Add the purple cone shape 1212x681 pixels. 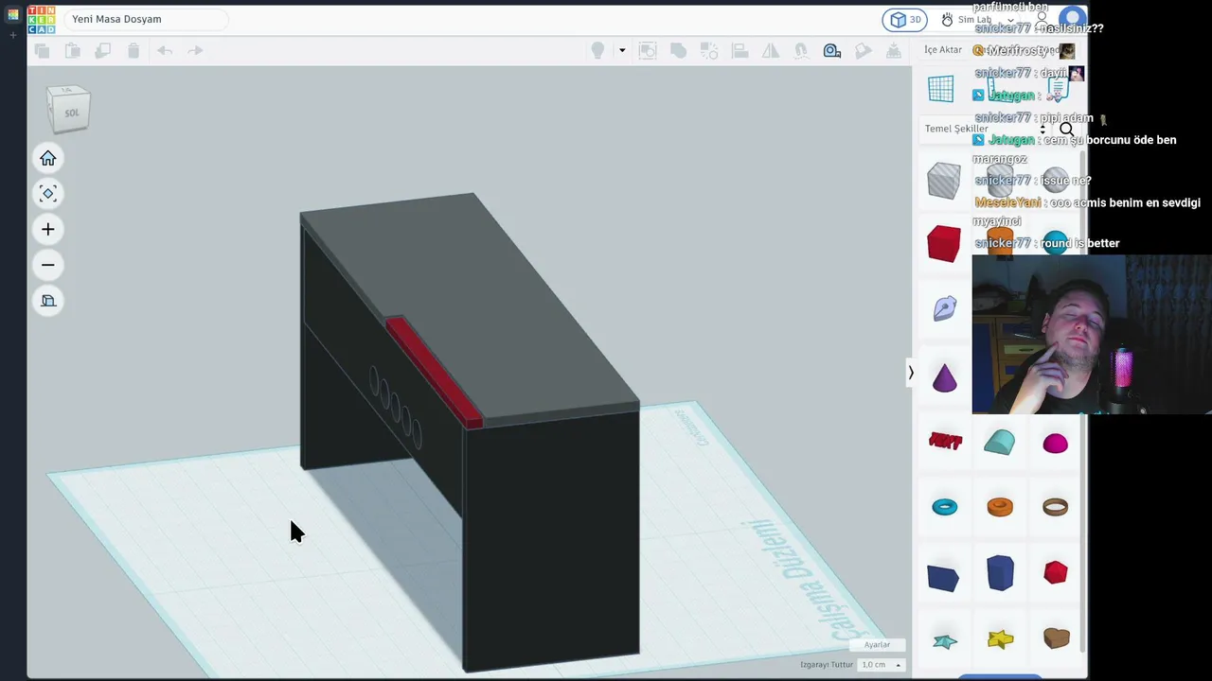944,377
